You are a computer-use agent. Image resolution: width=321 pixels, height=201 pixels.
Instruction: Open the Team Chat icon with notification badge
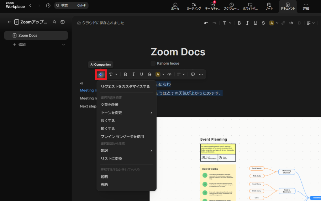(213, 6)
